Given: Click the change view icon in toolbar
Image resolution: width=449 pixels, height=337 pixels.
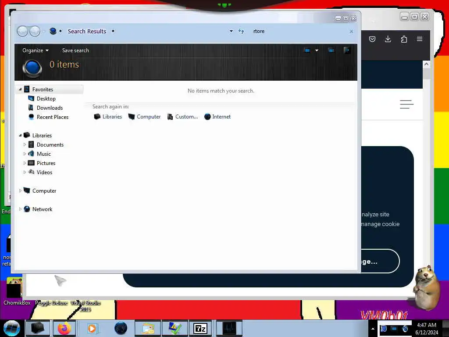Looking at the screenshot, I should (x=307, y=50).
